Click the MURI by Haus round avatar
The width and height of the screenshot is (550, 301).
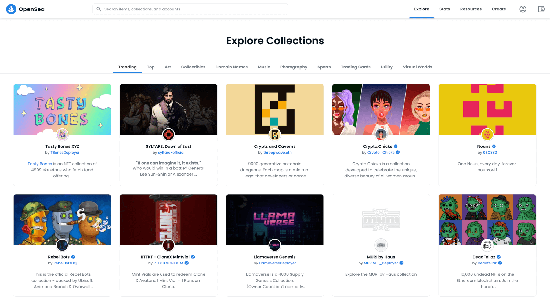pos(381,245)
